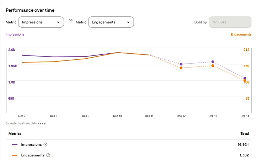Viewport: 256px width, 160px height.
Task: Click the Total column header
Action: click(x=245, y=134)
